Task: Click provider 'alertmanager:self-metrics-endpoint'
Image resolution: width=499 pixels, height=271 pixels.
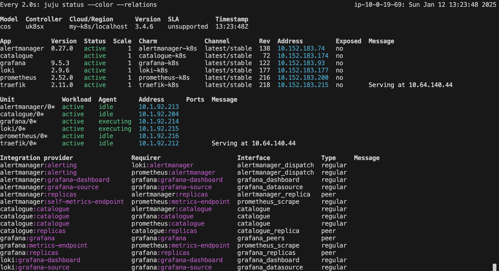Action: click(x=62, y=202)
